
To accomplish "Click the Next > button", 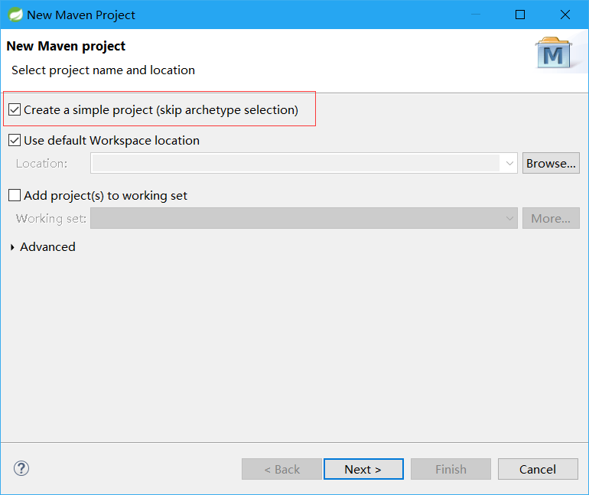I will 363,469.
